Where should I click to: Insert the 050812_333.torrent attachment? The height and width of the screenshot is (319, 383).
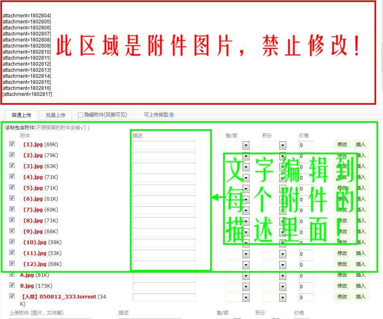point(360,296)
